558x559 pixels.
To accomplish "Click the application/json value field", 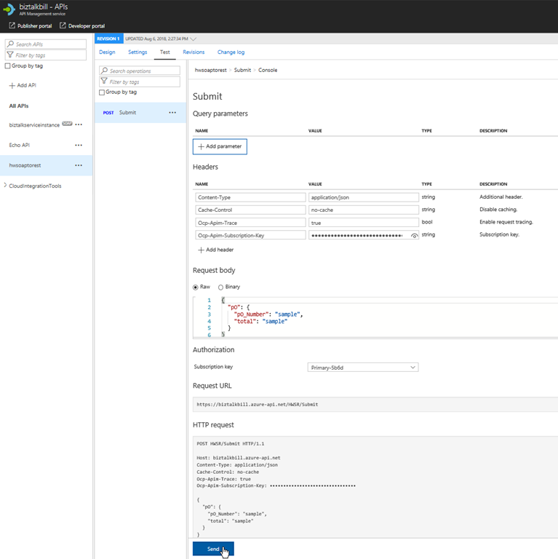I will coord(364,197).
